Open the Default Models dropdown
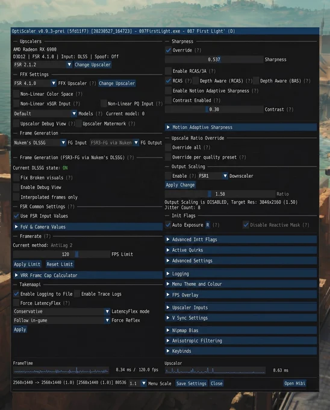 click(45, 113)
